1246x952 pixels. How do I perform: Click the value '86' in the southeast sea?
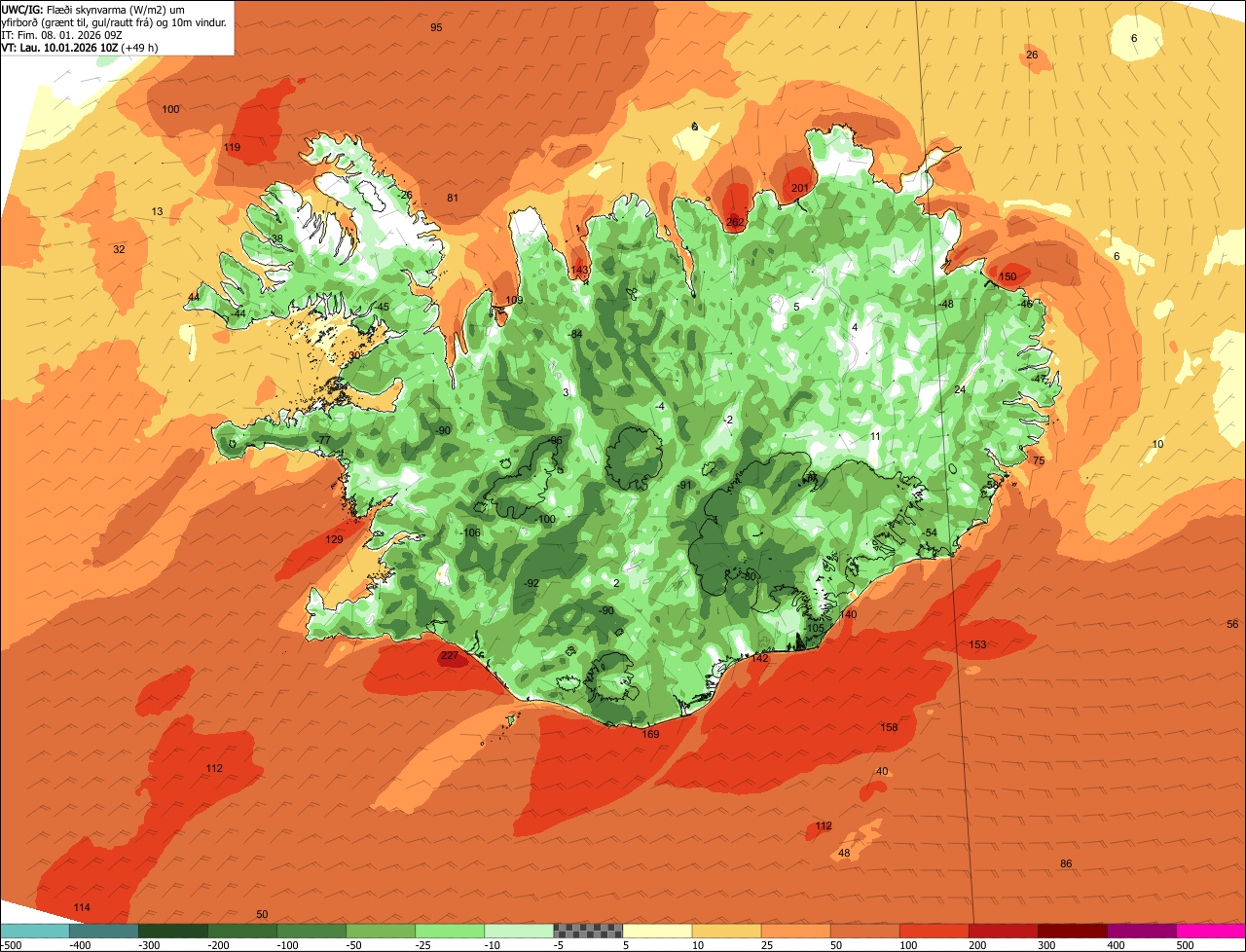point(1066,863)
